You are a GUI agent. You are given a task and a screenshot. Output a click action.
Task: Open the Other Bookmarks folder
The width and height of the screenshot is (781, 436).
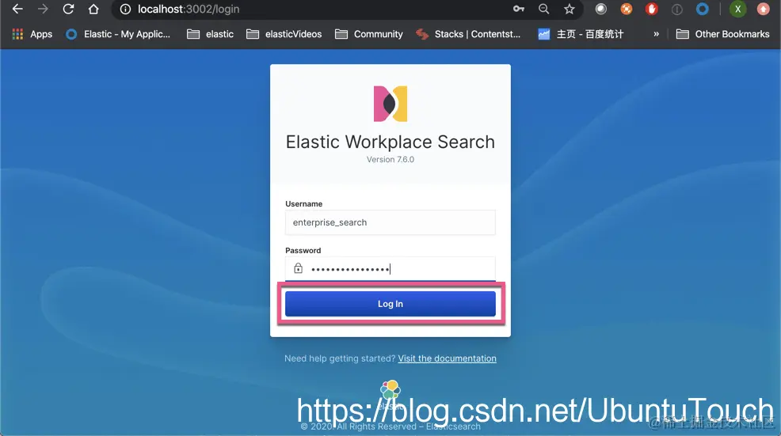click(722, 34)
